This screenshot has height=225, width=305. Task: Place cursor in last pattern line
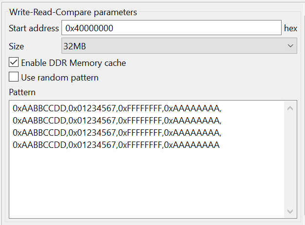point(117,145)
